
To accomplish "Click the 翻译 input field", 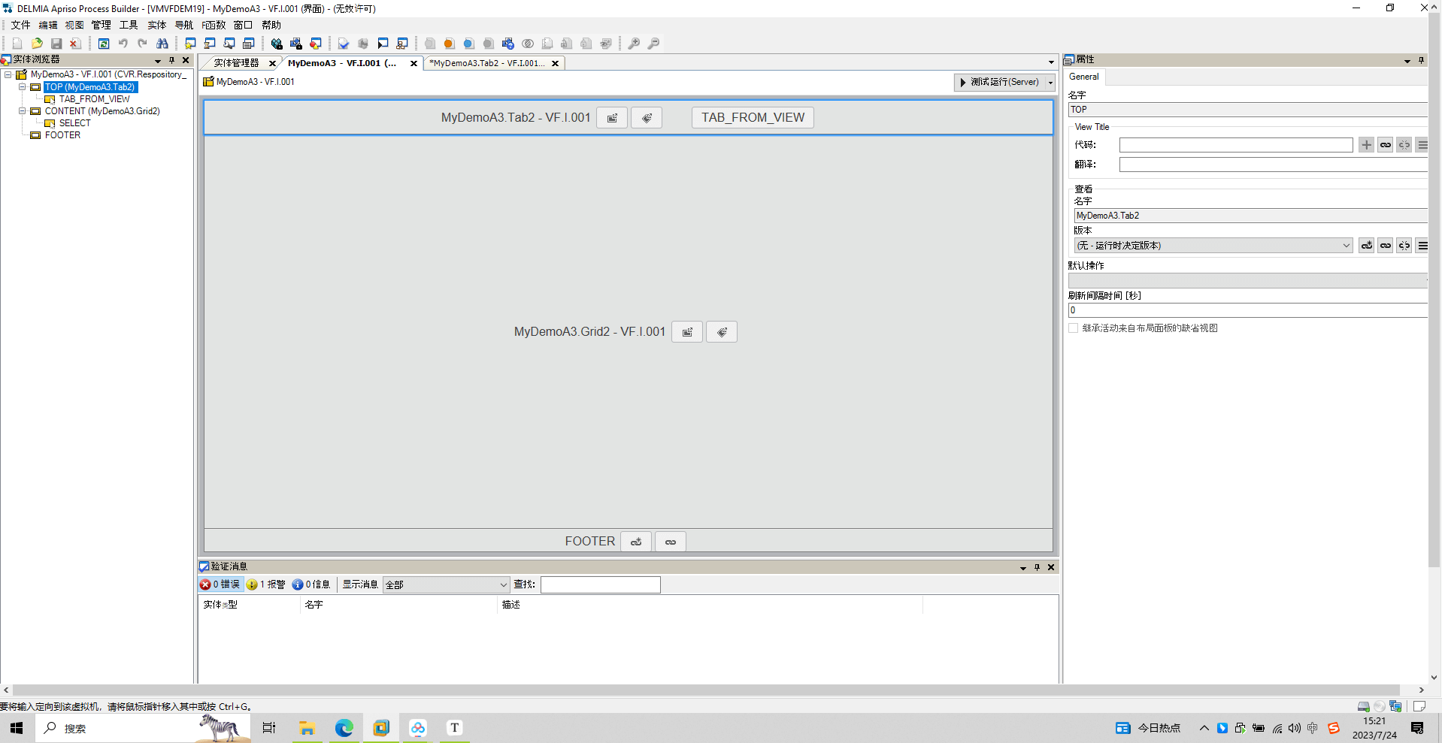I will coord(1272,165).
